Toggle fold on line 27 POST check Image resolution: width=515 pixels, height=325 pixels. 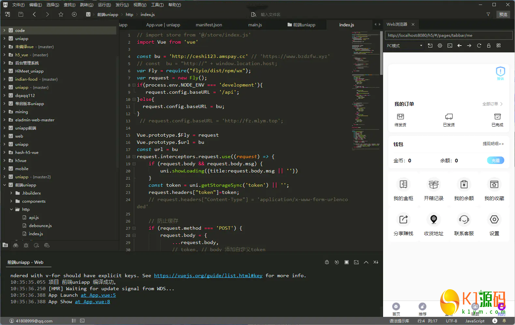pos(134,228)
